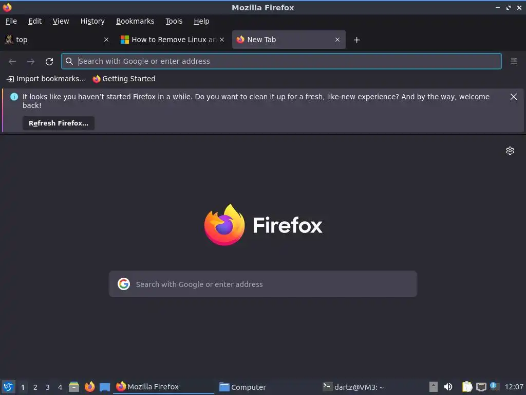Switch to the 'top' tab

click(57, 40)
